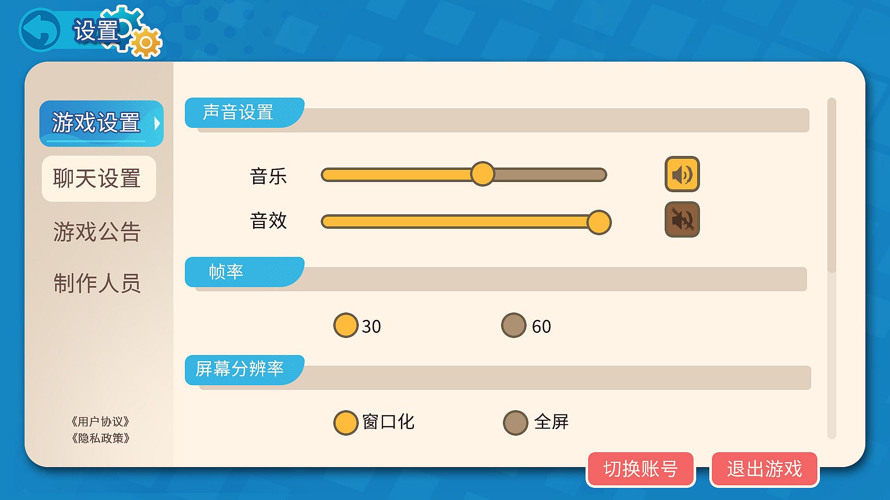Click the orange gear settings icon
This screenshot has height=500, width=890.
[x=146, y=43]
